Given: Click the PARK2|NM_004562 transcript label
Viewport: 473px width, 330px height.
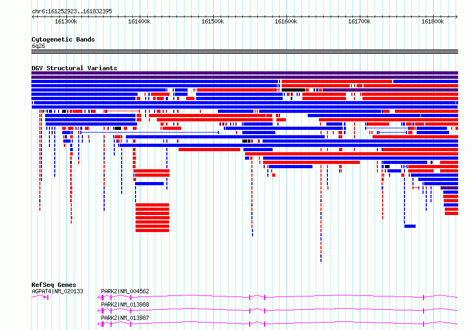Looking at the screenshot, I should pyautogui.click(x=125, y=291).
